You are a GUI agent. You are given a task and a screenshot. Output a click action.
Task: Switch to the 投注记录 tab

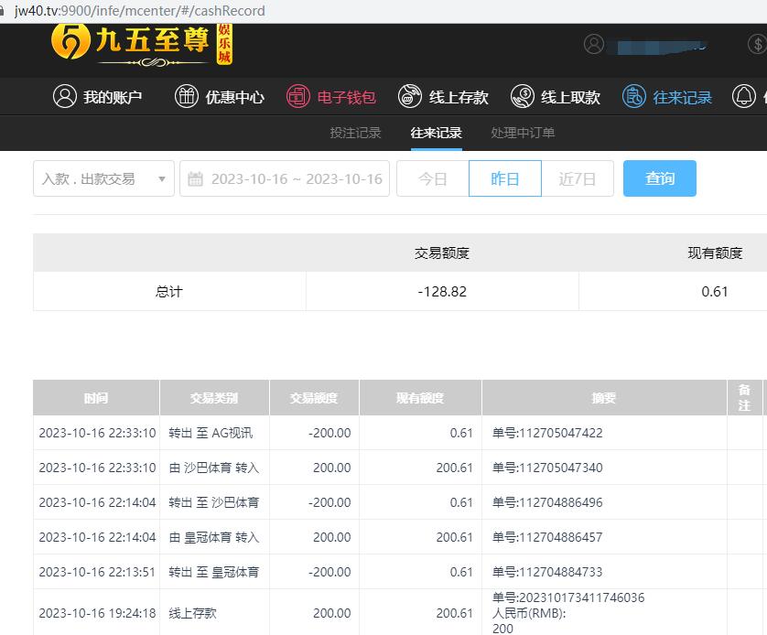point(355,133)
